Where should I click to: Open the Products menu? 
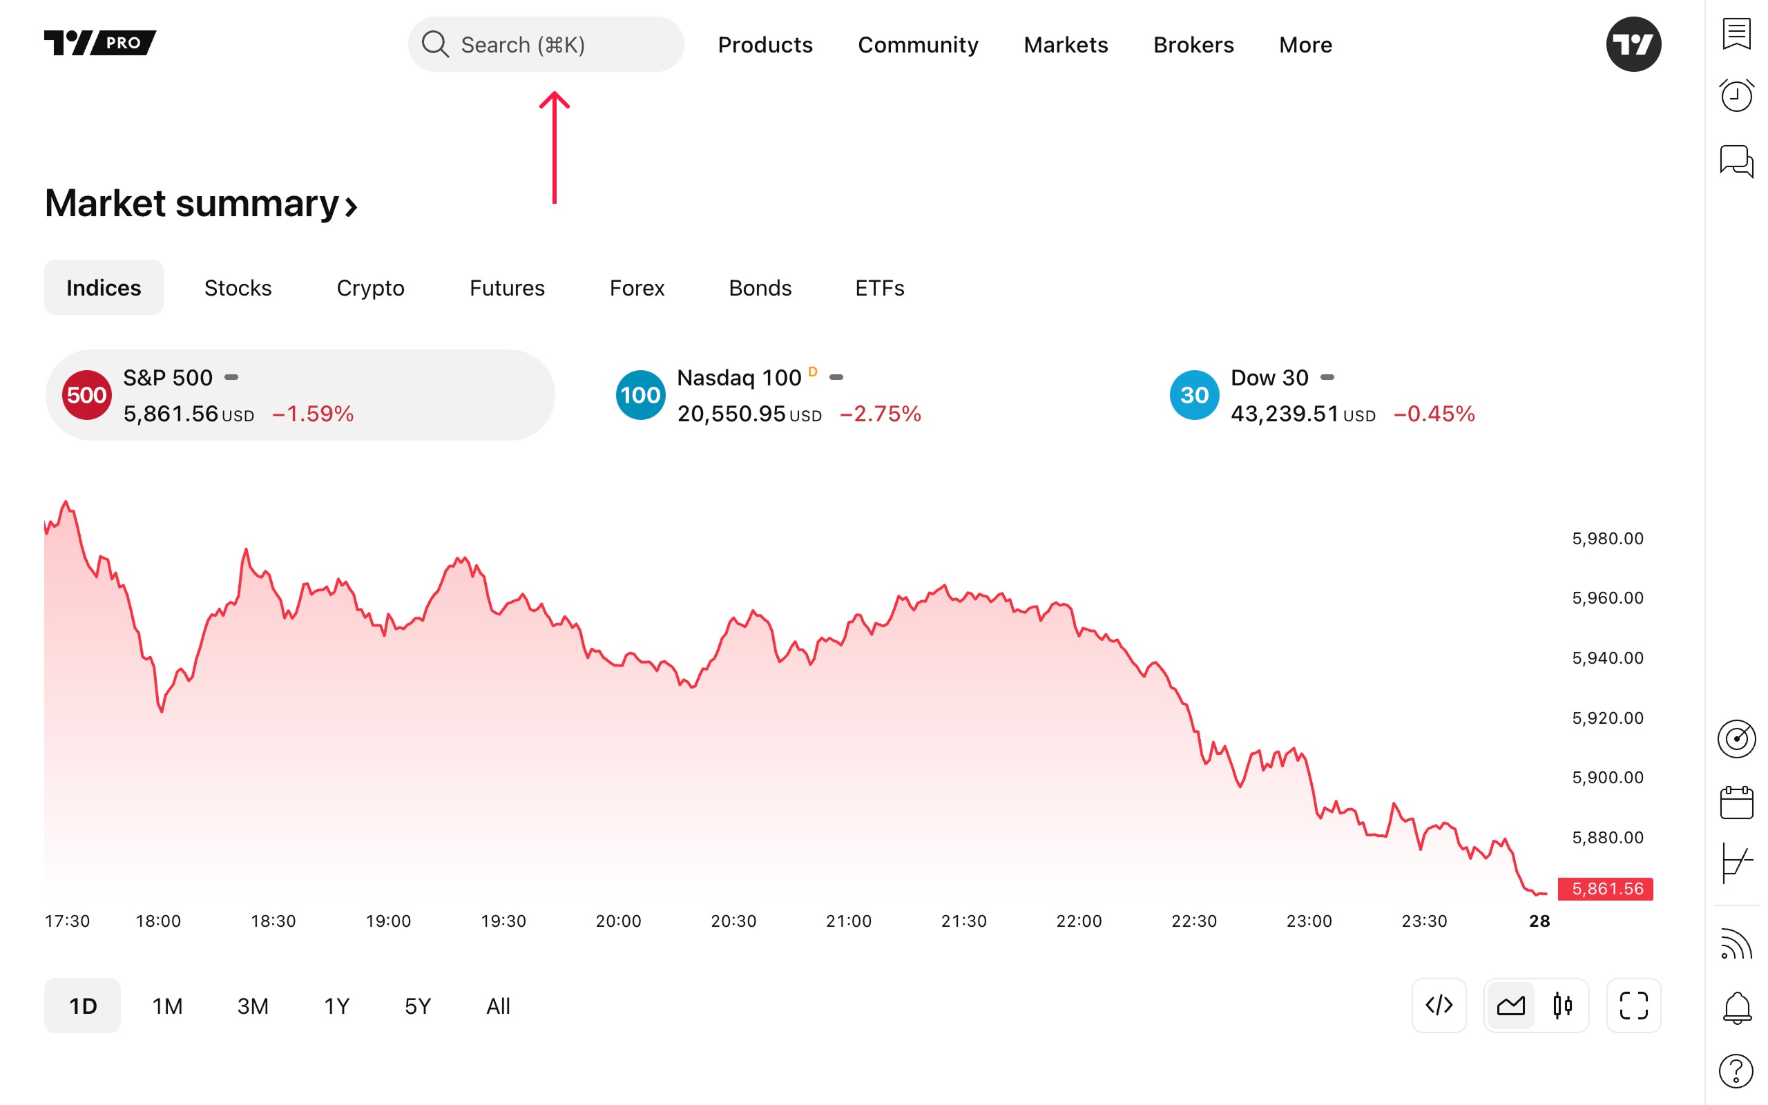765,45
